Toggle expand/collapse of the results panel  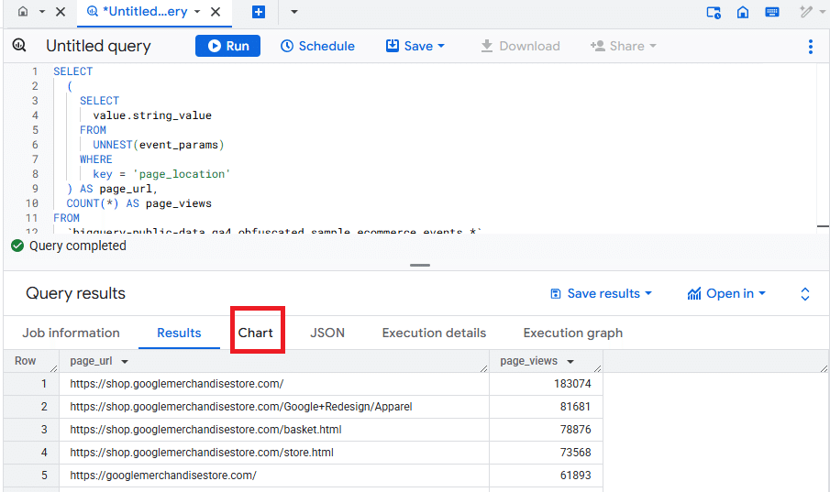pyautogui.click(x=805, y=293)
